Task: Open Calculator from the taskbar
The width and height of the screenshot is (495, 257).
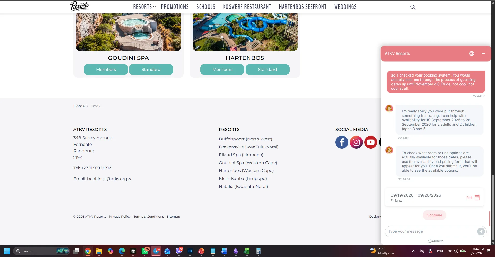Action: pos(258,251)
